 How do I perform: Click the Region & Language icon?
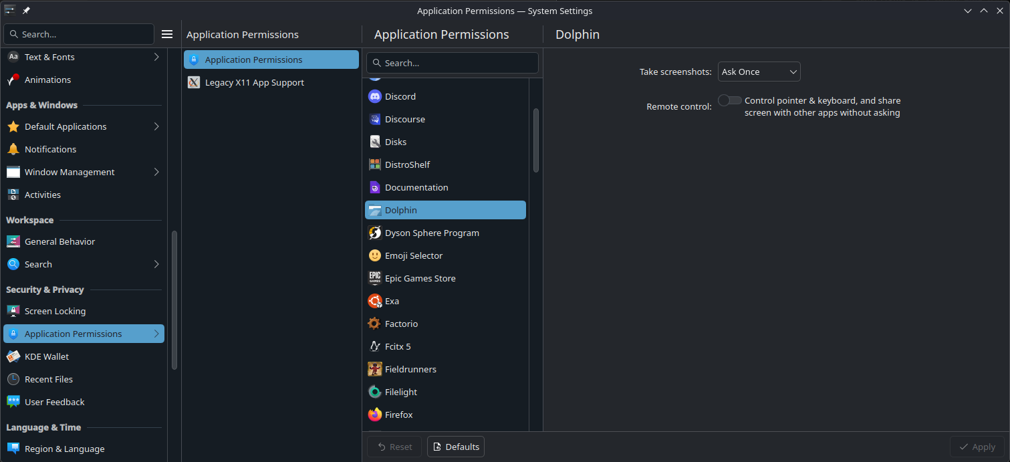[x=13, y=449]
